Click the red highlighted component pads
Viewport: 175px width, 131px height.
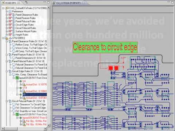(x=113, y=68)
